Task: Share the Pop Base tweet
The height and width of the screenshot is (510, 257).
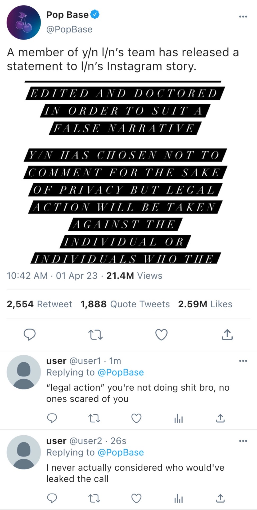Action: (227, 334)
